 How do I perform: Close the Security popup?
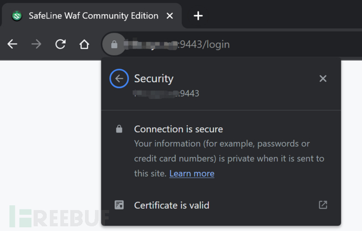pos(323,79)
